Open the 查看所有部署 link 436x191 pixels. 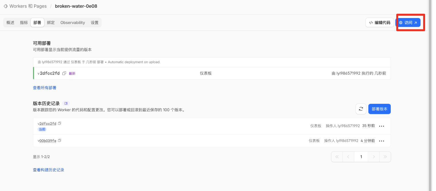(x=45, y=88)
